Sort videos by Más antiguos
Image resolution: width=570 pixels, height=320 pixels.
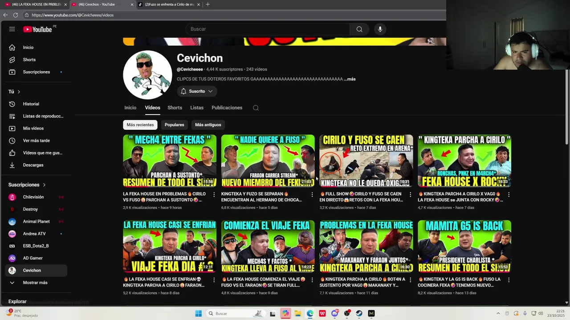pyautogui.click(x=208, y=125)
